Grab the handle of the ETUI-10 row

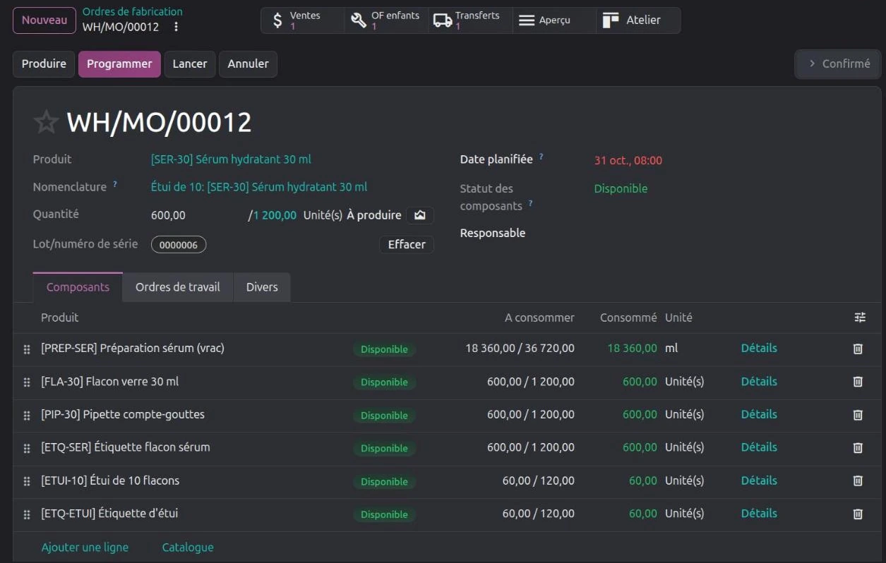[x=27, y=481]
